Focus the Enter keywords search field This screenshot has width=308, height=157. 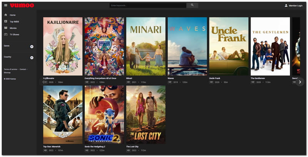tap(148, 5)
